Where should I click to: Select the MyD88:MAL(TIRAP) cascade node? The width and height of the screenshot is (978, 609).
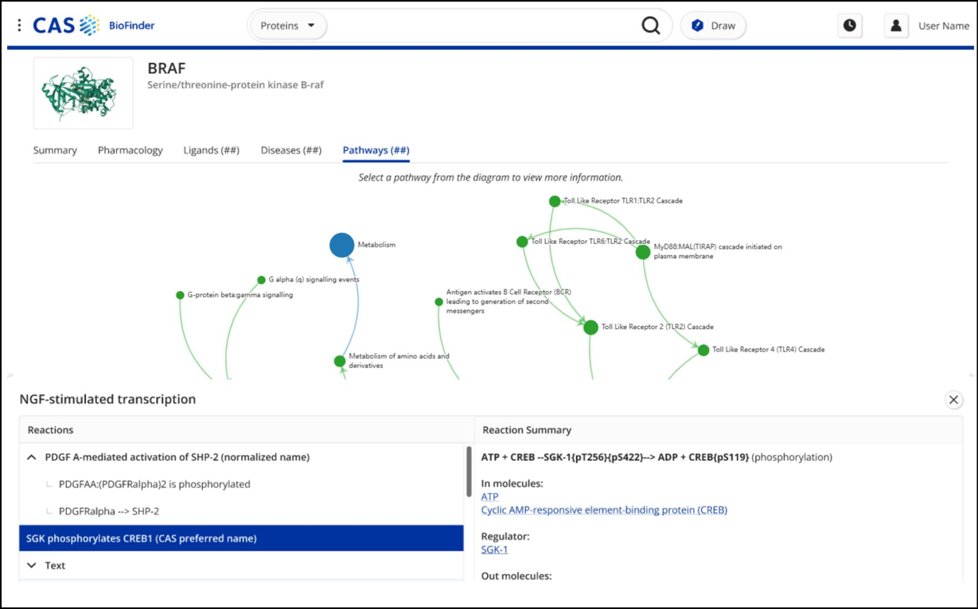[x=642, y=252]
